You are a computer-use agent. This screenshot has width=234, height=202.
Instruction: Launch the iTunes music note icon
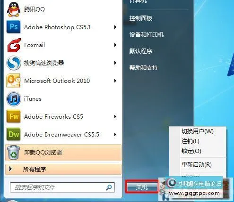click(14, 99)
